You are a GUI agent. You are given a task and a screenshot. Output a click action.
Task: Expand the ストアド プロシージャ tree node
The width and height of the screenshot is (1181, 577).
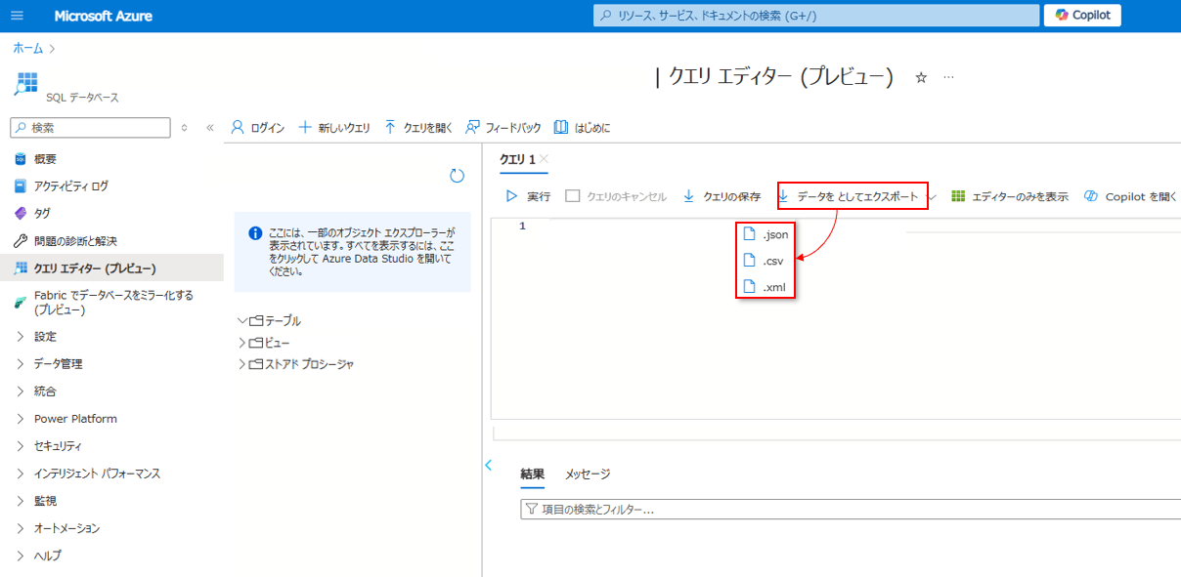(x=242, y=364)
